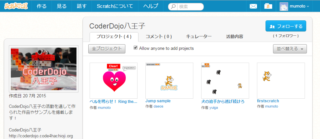Open the 作る menu item
Image resolution: width=320 pixels, height=139 pixels.
(42, 6)
